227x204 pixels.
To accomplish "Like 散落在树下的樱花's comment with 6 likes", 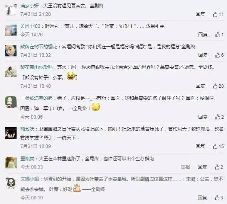I will point(219,55).
